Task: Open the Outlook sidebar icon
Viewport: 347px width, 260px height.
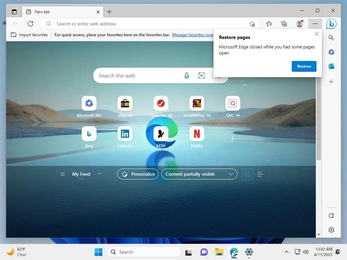Action: [331, 66]
